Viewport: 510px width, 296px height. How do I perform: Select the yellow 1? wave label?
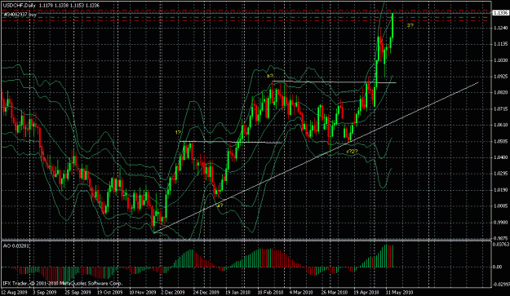click(178, 132)
